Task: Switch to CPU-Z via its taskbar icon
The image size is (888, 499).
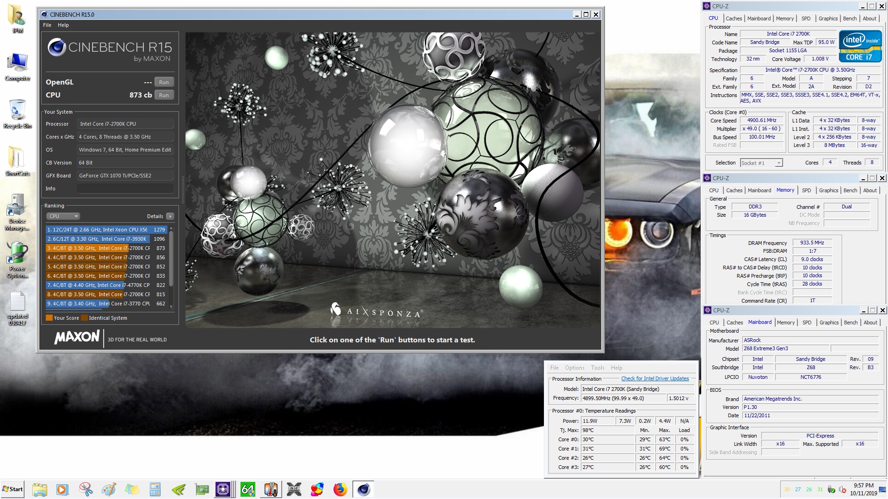Action: (223, 489)
